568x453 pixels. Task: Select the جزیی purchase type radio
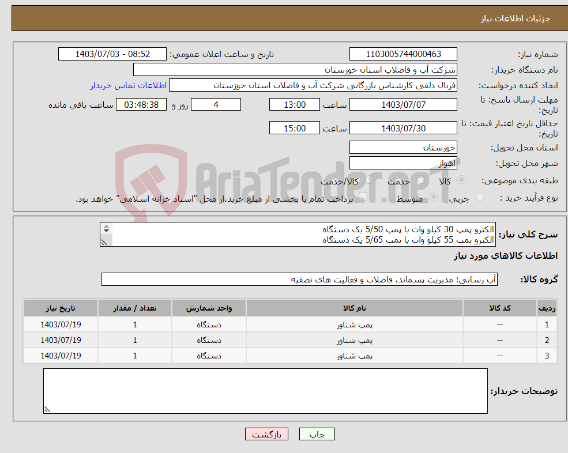point(480,197)
